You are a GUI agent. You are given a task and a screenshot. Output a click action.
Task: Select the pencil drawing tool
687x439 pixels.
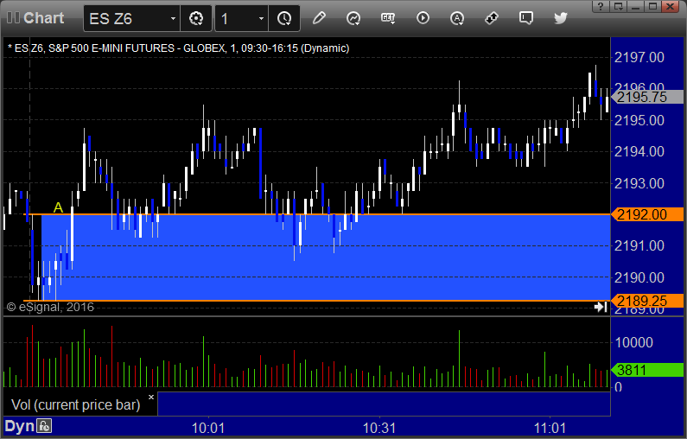319,18
